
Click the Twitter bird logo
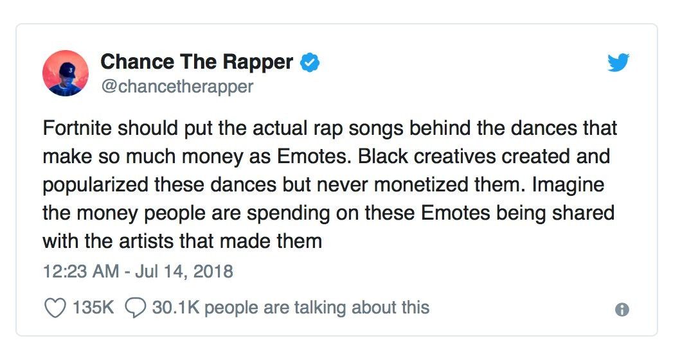coord(618,63)
